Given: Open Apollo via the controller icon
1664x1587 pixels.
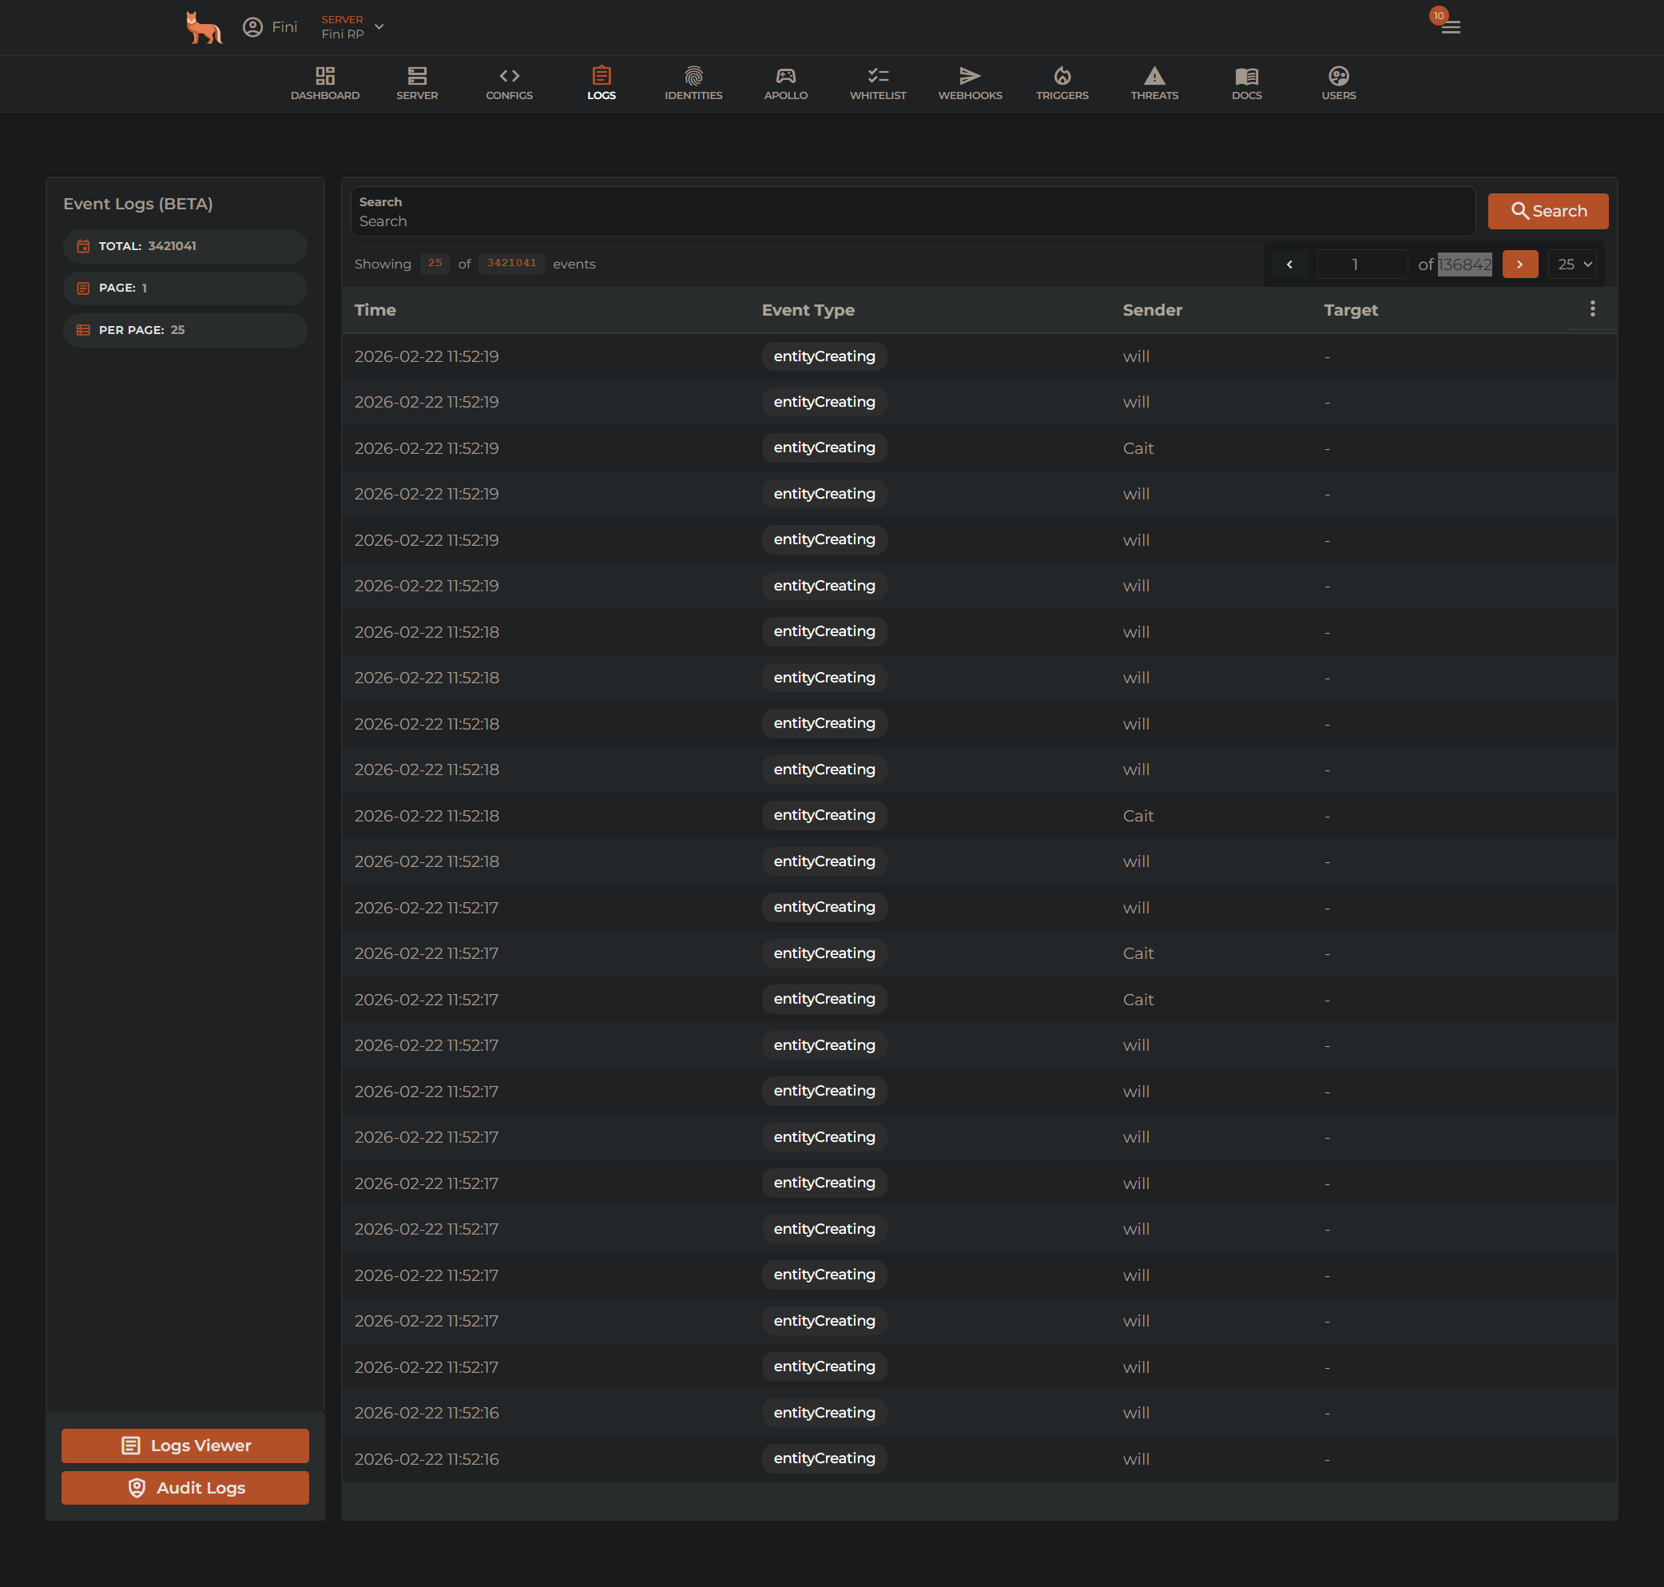Looking at the screenshot, I should 785,83.
